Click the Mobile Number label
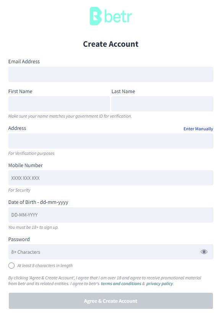Screen dimensions: 224x315 point(26,165)
